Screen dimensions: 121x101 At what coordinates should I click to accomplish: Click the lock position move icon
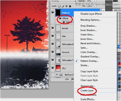(66, 6)
